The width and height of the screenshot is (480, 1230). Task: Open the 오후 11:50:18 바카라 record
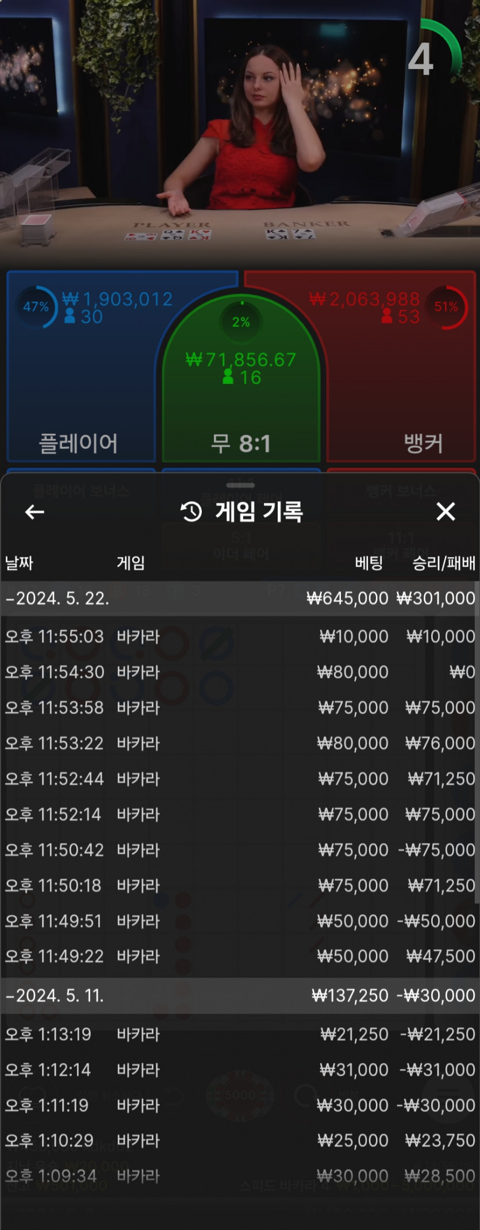(x=240, y=886)
